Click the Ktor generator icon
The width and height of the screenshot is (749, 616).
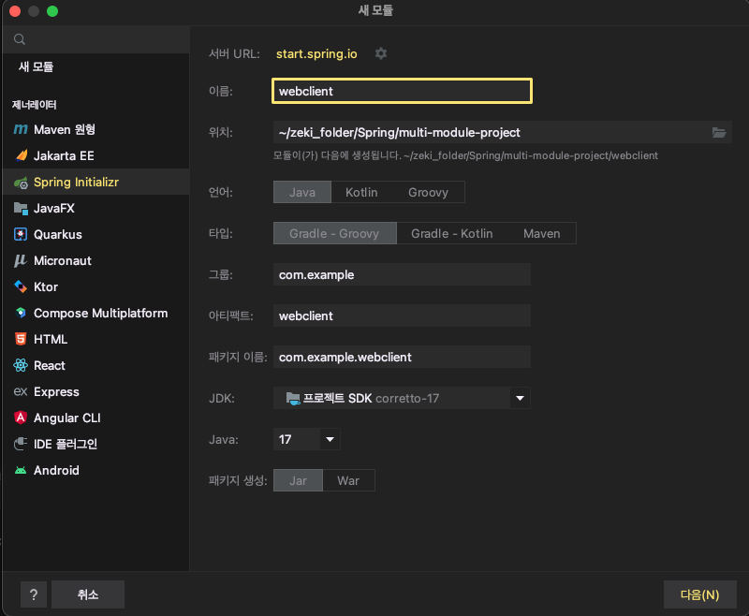point(21,287)
